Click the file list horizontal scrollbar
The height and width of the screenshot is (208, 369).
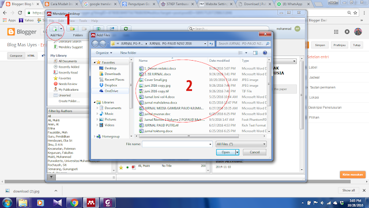189,136
